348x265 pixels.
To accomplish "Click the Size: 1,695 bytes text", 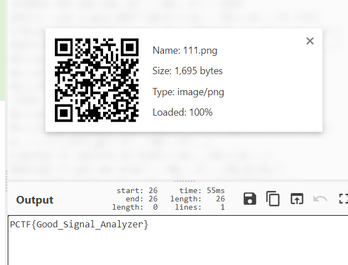I will (x=187, y=71).
